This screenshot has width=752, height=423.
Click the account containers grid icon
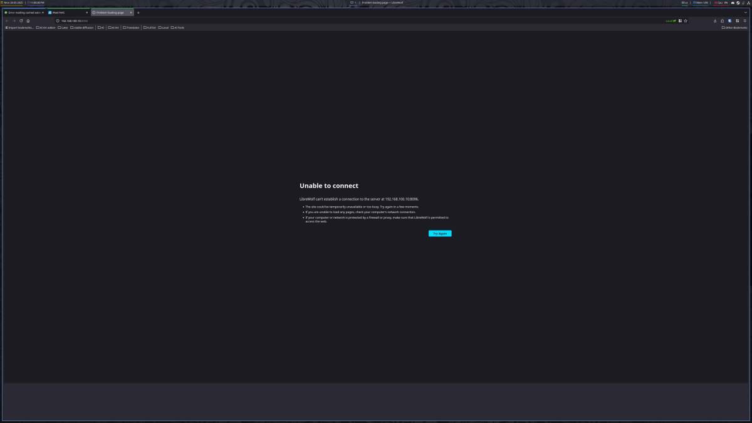(680, 21)
